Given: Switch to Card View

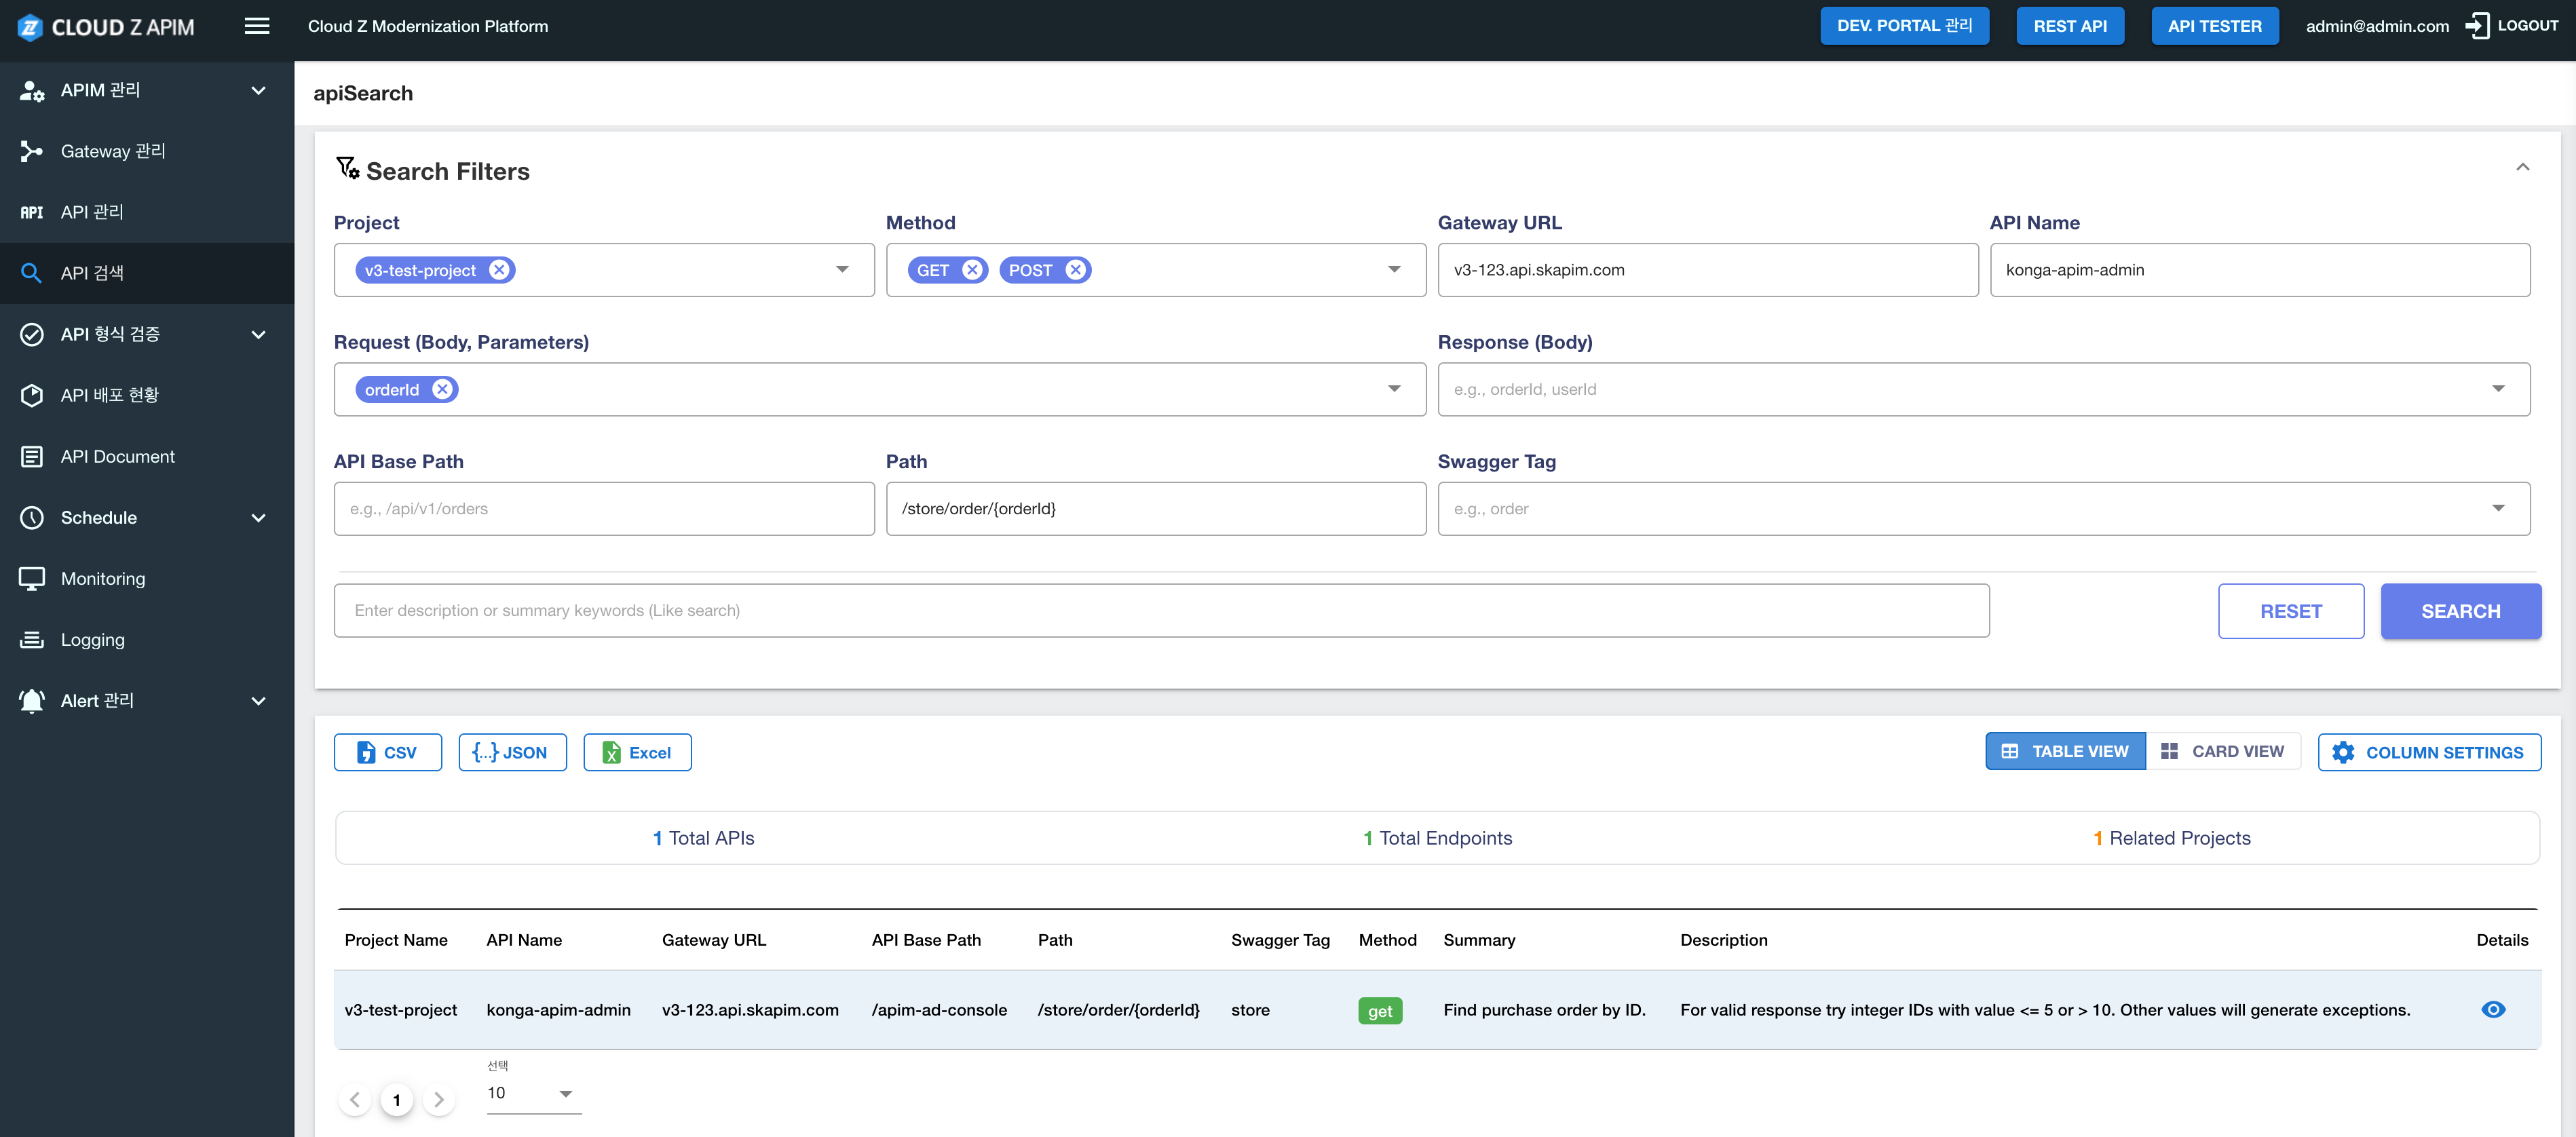Looking at the screenshot, I should click(x=2222, y=751).
